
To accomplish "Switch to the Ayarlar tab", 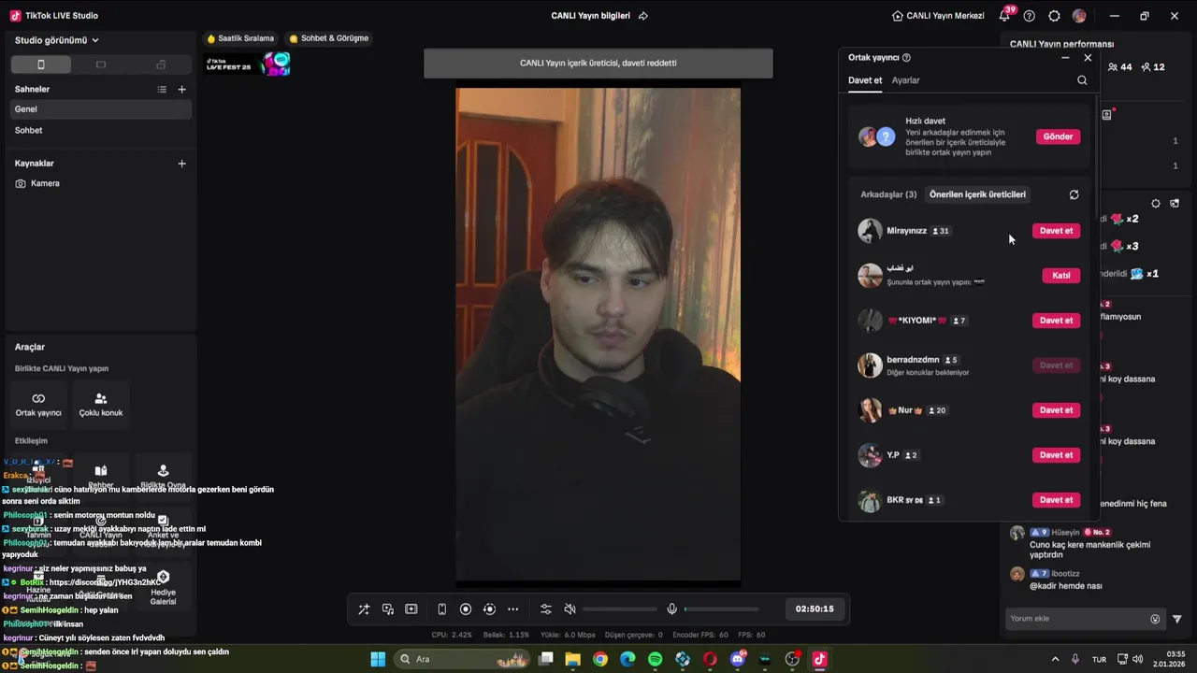I will 906,80.
